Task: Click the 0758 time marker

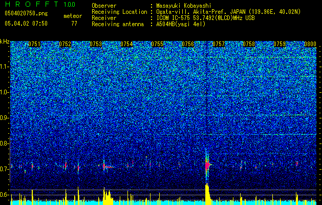Action: click(x=249, y=44)
